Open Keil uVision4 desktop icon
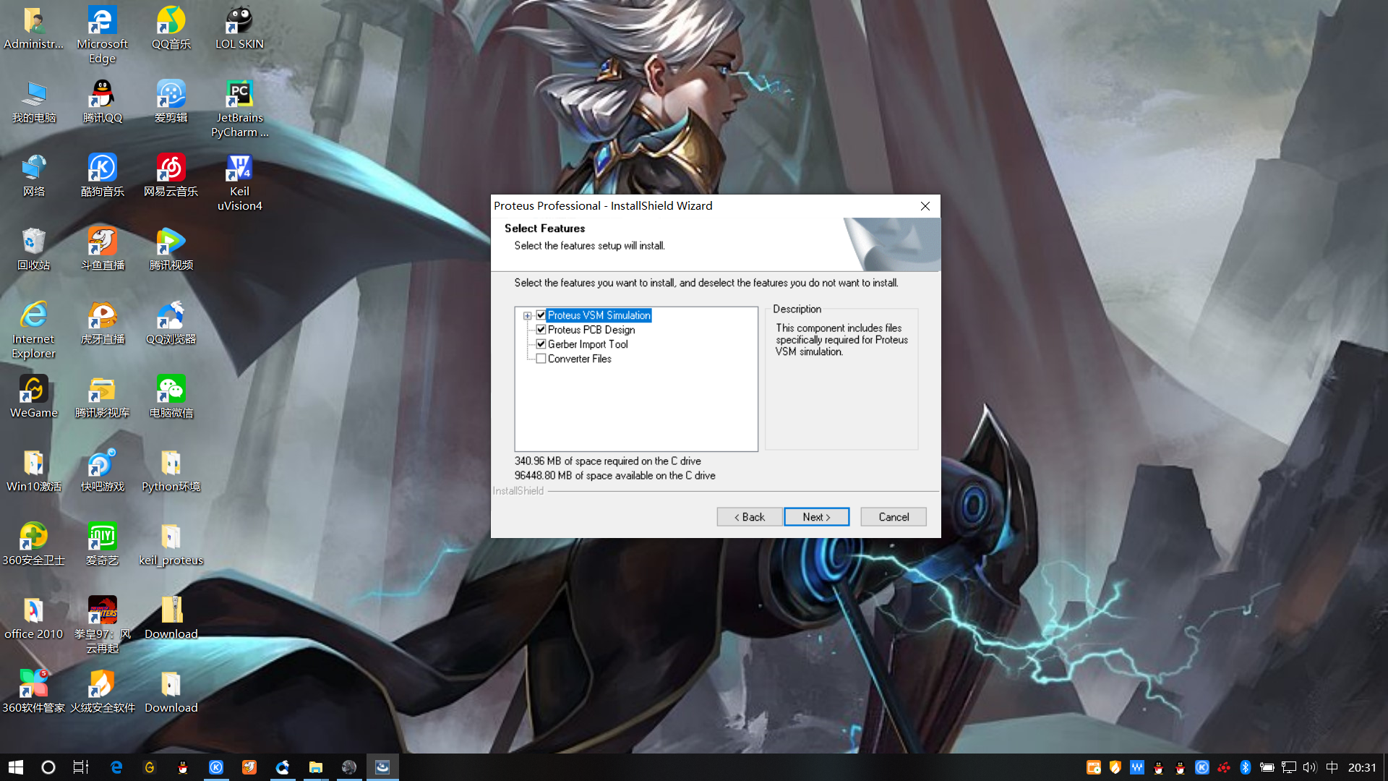Image resolution: width=1388 pixels, height=781 pixels. click(239, 168)
